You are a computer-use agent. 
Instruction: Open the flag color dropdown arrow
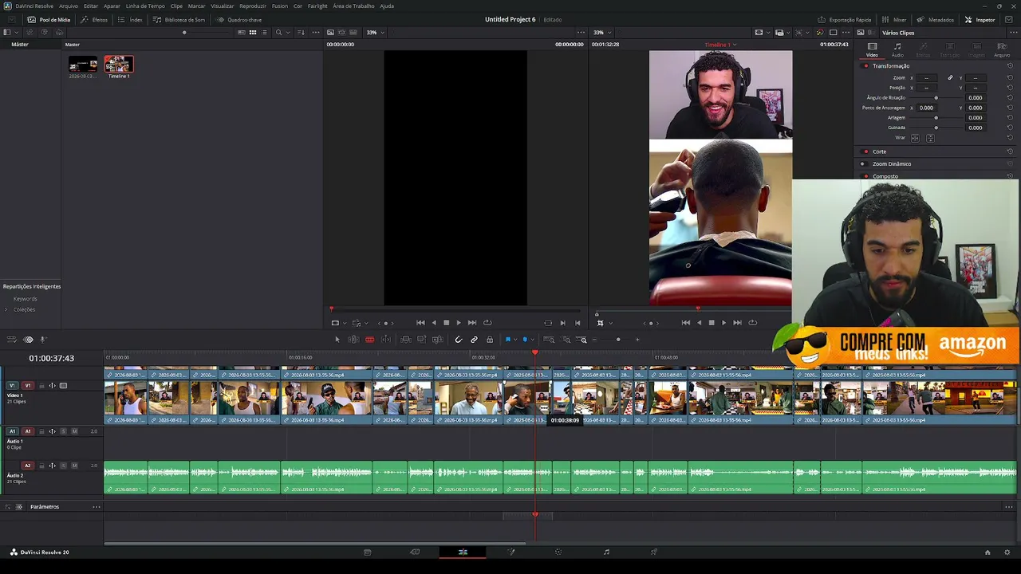pyautogui.click(x=514, y=340)
